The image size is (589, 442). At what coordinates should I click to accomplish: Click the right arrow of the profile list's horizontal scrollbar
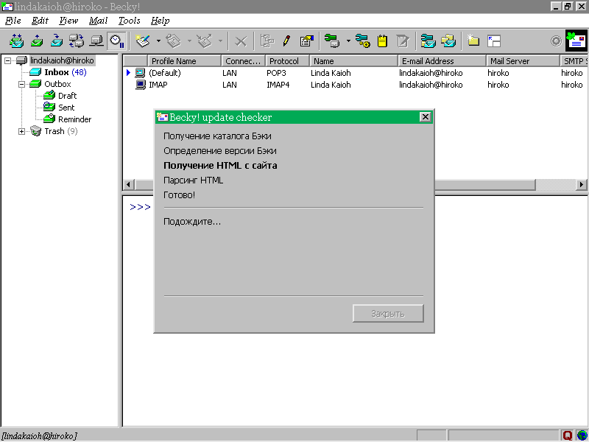click(582, 185)
